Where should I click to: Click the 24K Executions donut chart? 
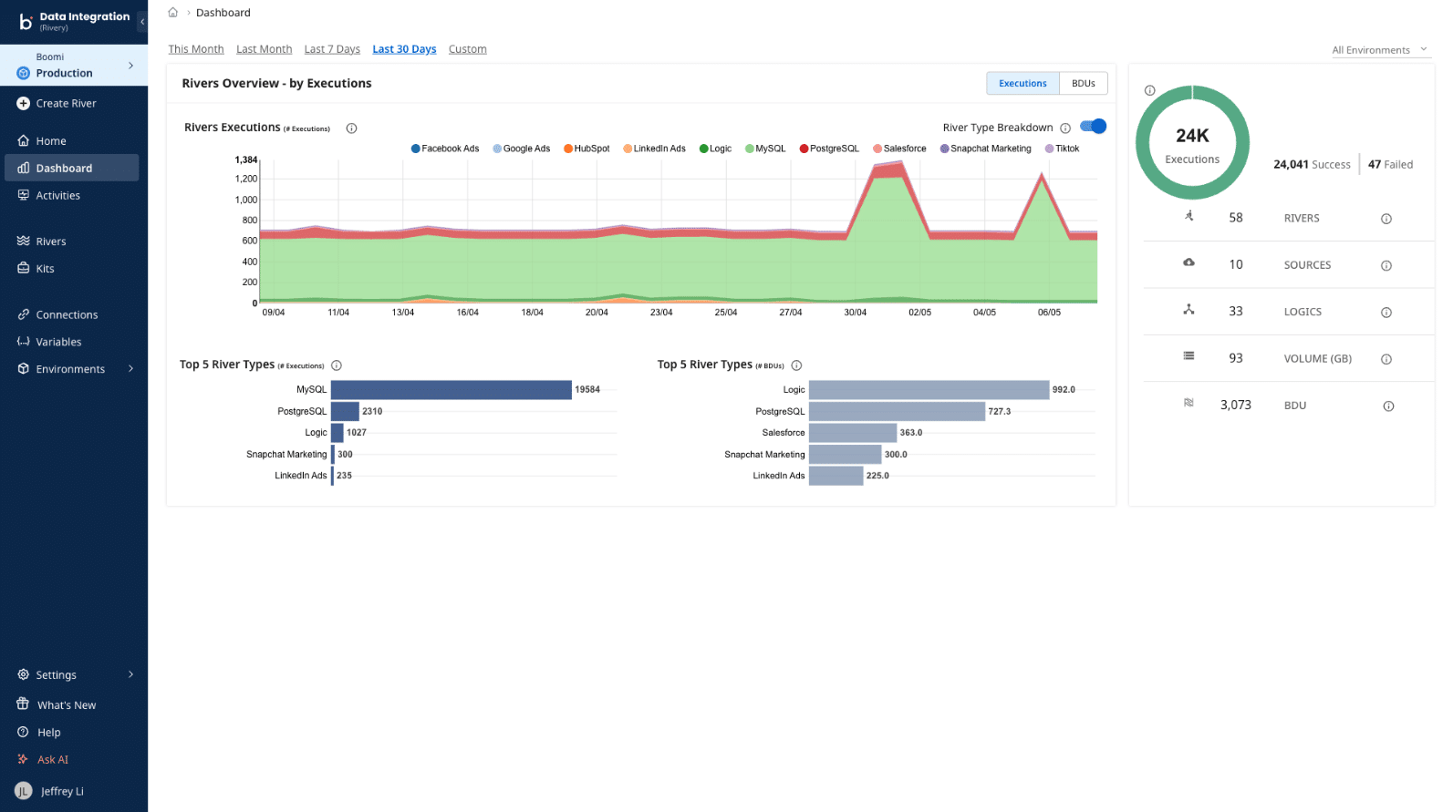[x=1192, y=142]
